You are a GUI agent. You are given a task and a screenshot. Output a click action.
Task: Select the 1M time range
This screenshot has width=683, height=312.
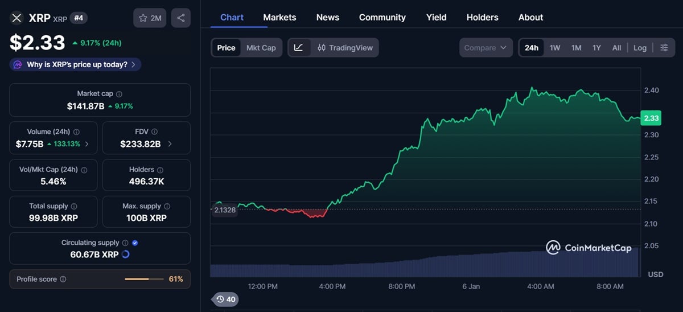point(576,48)
